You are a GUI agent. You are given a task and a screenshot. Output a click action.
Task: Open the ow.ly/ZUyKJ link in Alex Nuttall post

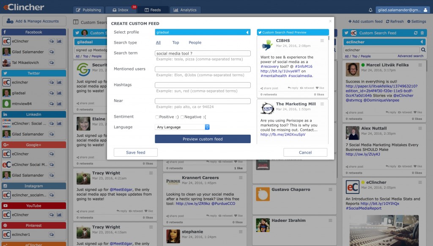pyautogui.click(x=363, y=154)
